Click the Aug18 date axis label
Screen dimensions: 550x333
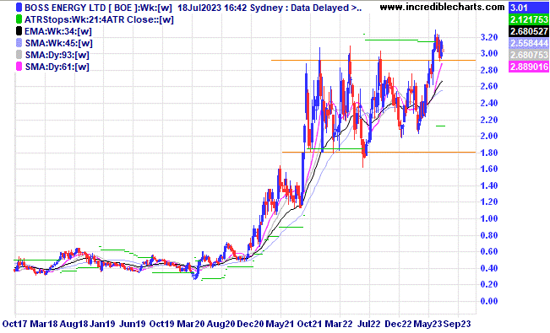tap(74, 324)
